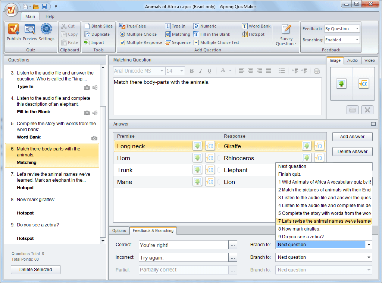The image size is (382, 283).
Task: Choose 'Finish quiz' from branch list
Action: pyautogui.click(x=289, y=174)
